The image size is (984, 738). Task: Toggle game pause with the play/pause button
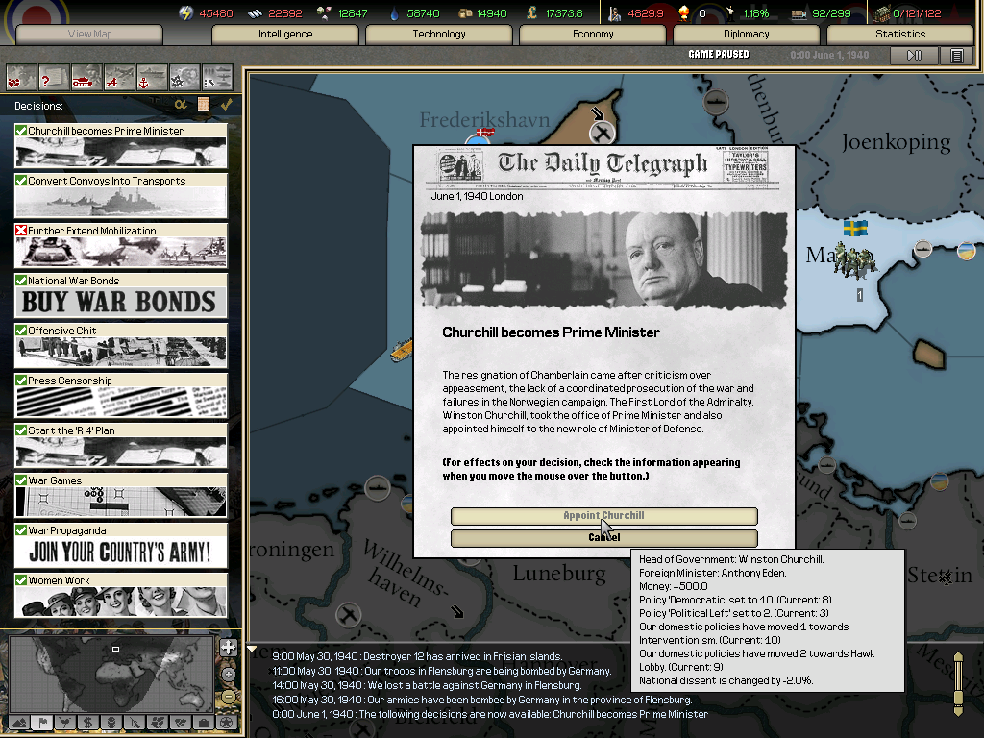click(x=915, y=55)
